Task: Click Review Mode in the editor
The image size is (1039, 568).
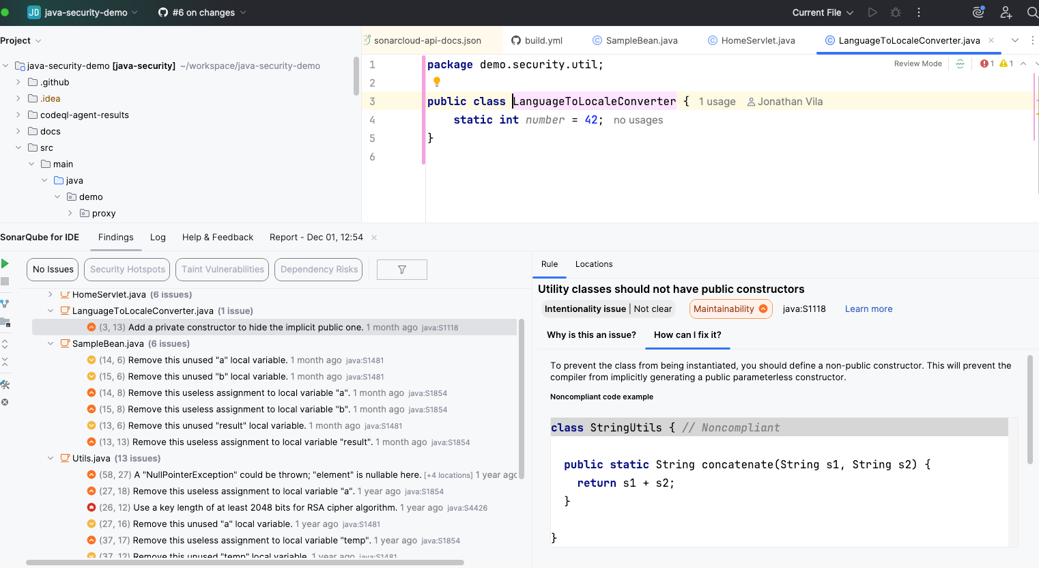Action: (x=917, y=63)
